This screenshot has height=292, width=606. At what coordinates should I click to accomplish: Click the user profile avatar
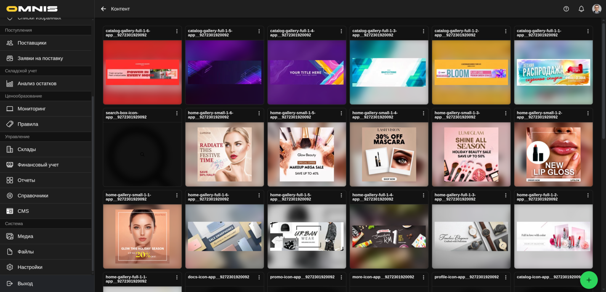(x=596, y=9)
